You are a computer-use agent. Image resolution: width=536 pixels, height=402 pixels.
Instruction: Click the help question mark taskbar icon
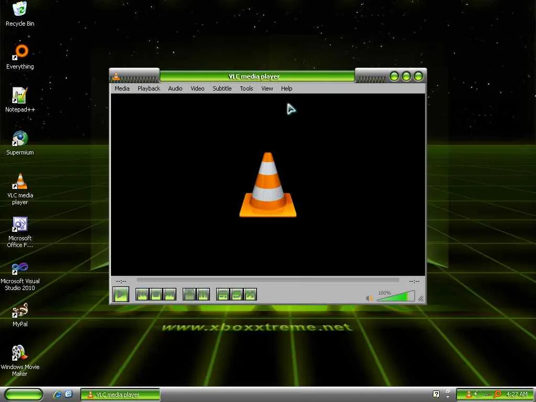(x=436, y=394)
